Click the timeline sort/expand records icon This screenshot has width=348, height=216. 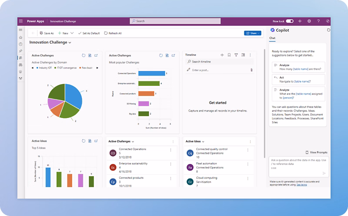[x=243, y=55]
